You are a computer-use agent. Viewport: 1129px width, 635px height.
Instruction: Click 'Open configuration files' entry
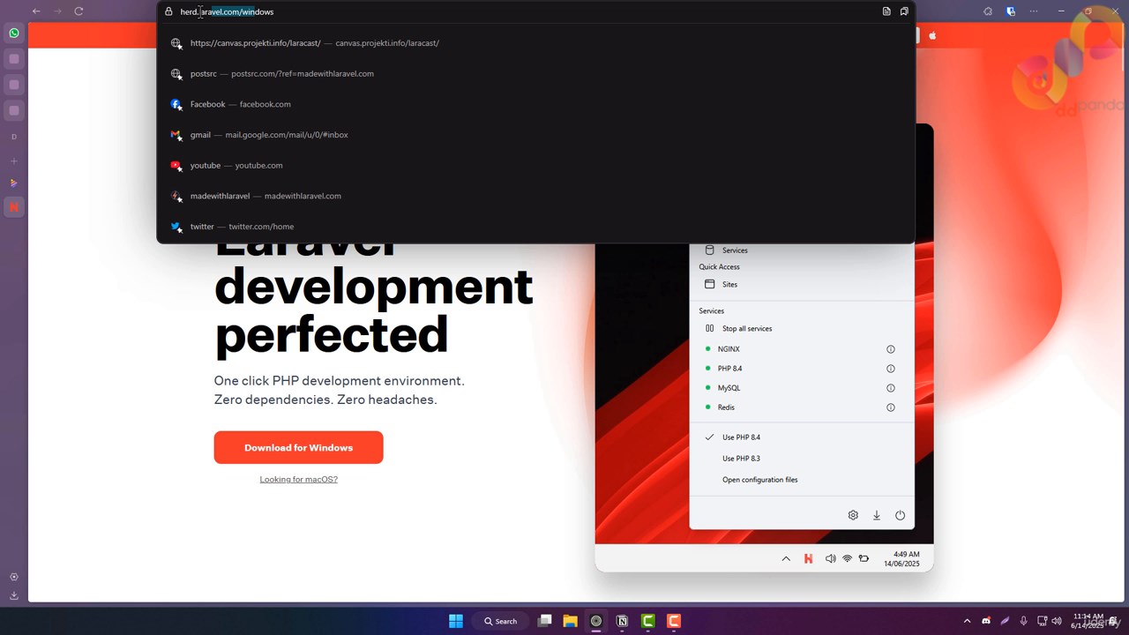pyautogui.click(x=759, y=480)
